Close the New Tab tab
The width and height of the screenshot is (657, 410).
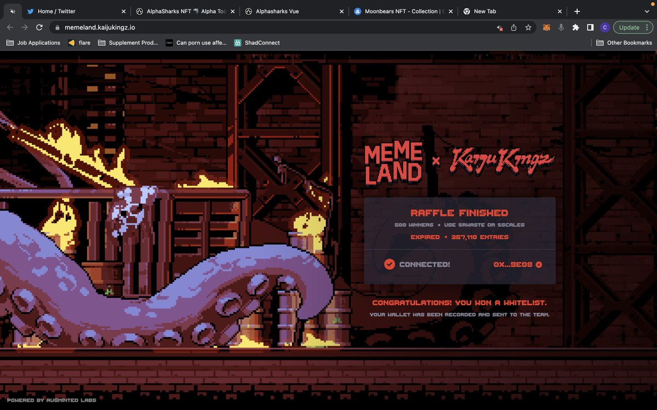pyautogui.click(x=560, y=11)
